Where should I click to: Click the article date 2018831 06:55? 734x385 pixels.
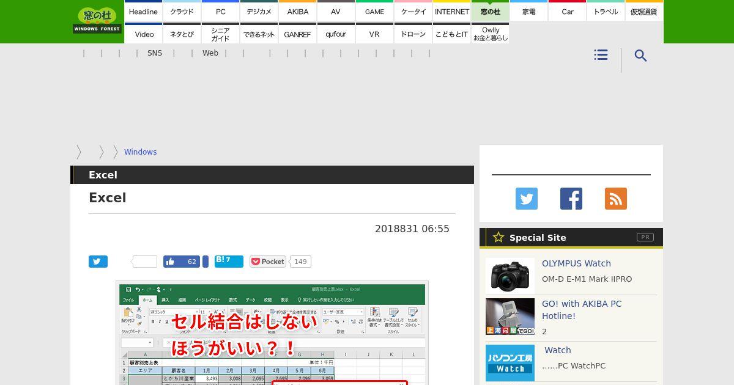click(x=412, y=229)
